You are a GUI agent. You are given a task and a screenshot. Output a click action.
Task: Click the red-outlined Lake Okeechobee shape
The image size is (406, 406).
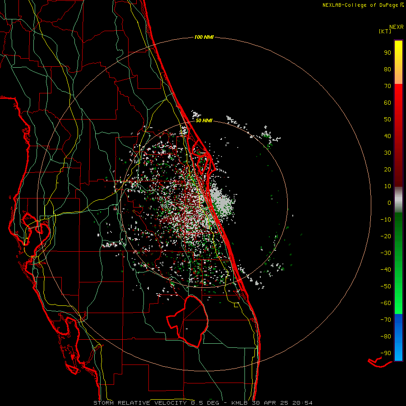click(x=189, y=321)
